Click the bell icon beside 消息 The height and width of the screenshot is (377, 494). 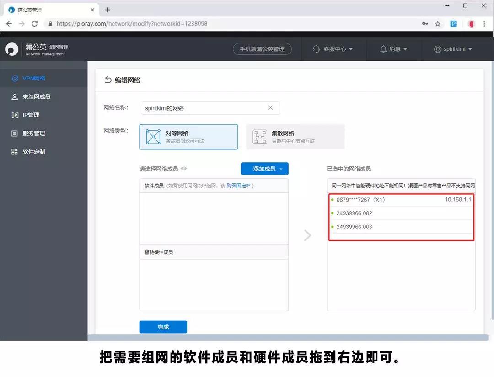[x=383, y=49]
